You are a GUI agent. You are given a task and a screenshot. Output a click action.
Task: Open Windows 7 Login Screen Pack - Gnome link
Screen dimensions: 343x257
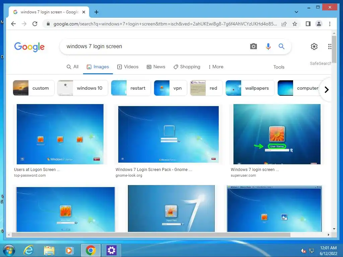tap(154, 170)
